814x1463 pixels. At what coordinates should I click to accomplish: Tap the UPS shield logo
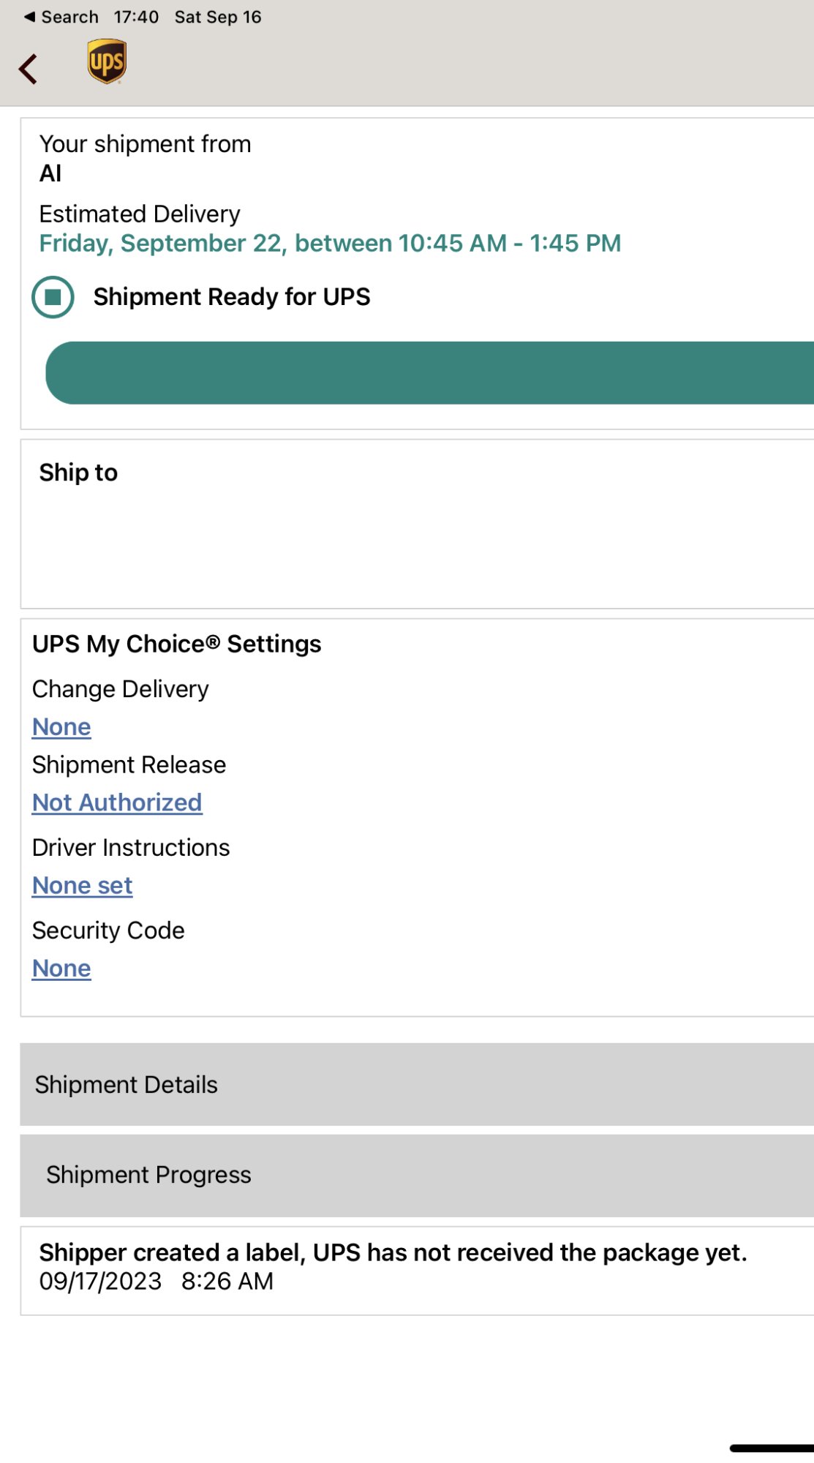click(107, 61)
